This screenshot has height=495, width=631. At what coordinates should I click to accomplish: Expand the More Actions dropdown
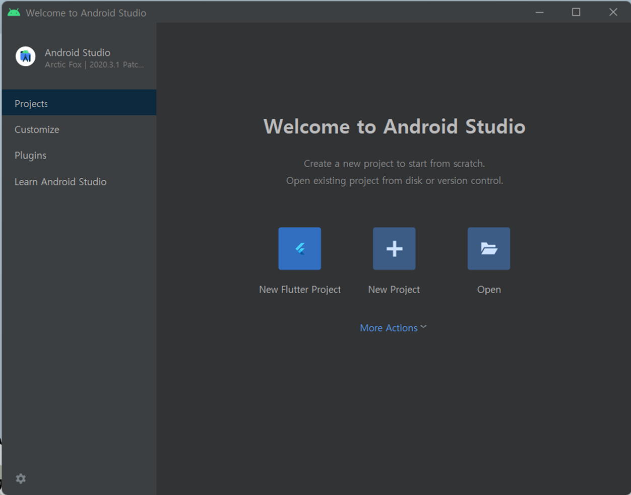coord(393,328)
